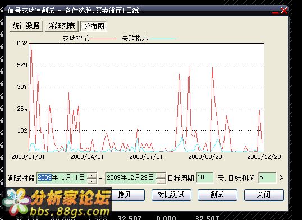Click the 拷贝 button
302x220 pixels.
pos(124,195)
